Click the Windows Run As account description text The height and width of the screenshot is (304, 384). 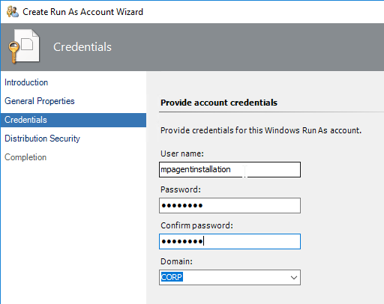tap(261, 130)
